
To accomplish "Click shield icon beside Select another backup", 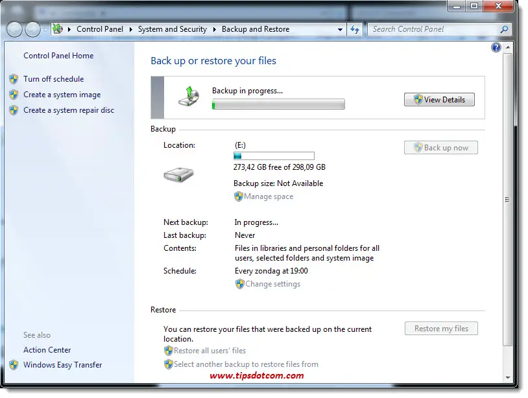I will pyautogui.click(x=169, y=364).
